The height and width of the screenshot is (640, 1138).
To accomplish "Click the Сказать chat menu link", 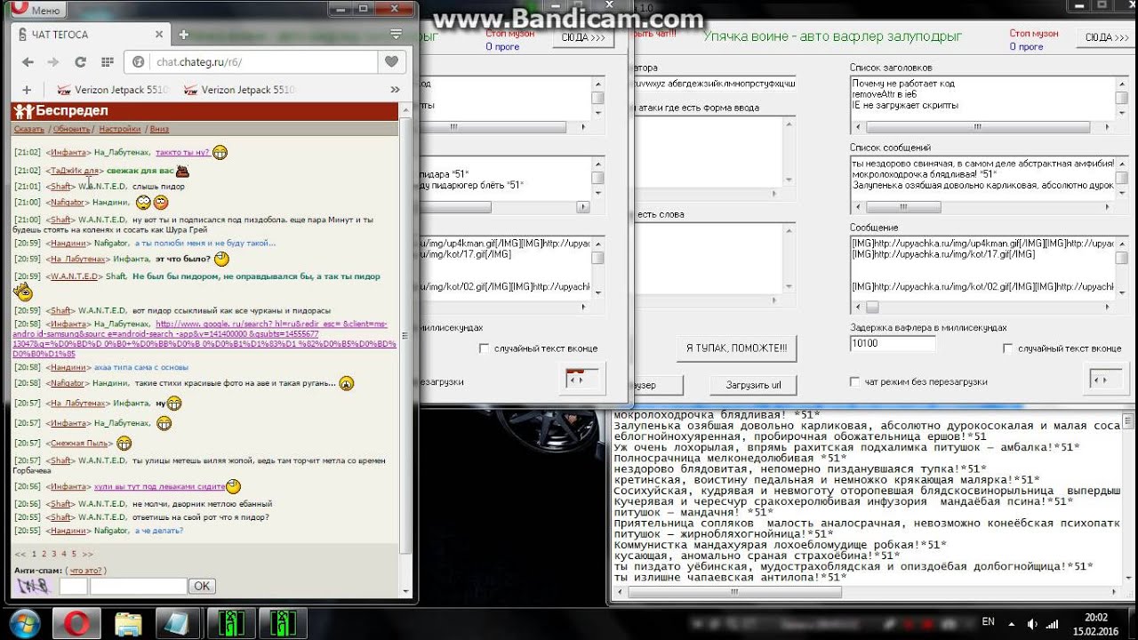I will [x=29, y=129].
